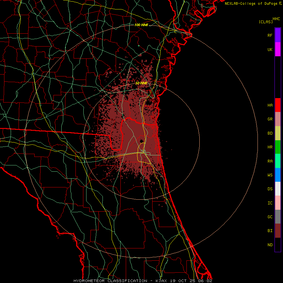The height and width of the screenshot is (283, 283).
Task: Click the 100 NMI range ring label
Action: [x=141, y=25]
